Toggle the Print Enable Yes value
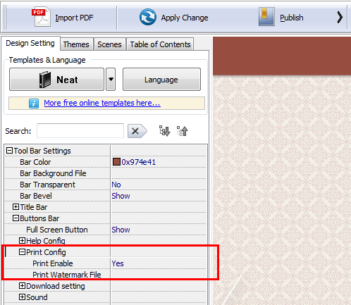Screen dimensions: 351x305 [118, 263]
